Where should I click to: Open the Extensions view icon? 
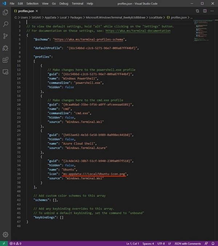(x=5, y=60)
